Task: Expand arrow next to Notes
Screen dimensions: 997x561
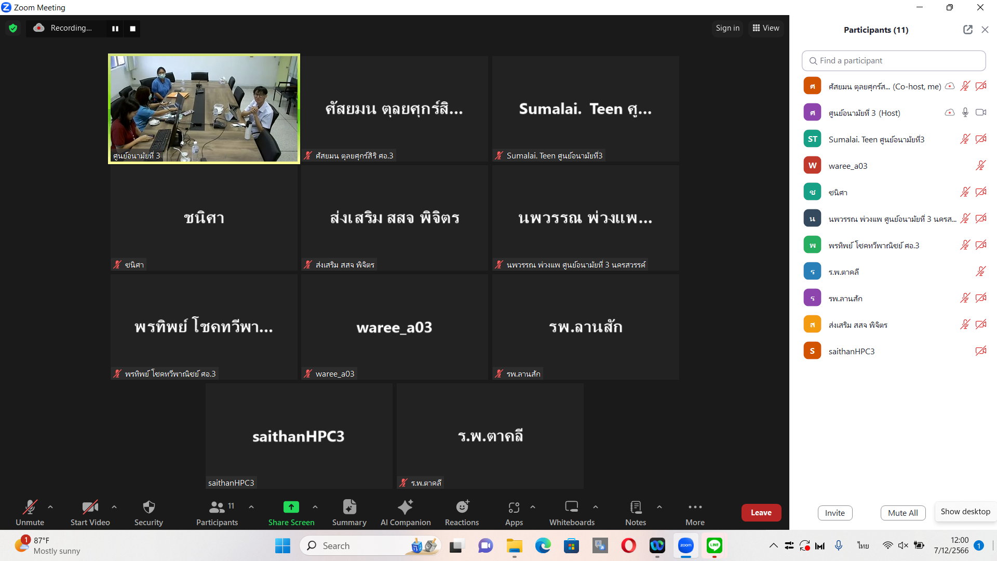Action: coord(659,507)
